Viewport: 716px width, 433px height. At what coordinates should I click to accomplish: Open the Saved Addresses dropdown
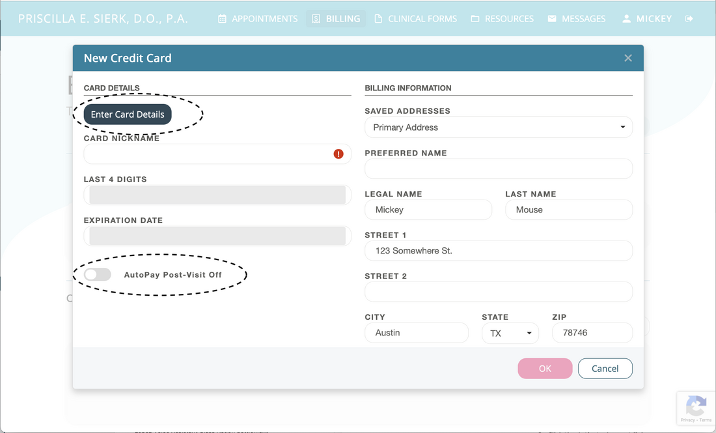(x=499, y=127)
